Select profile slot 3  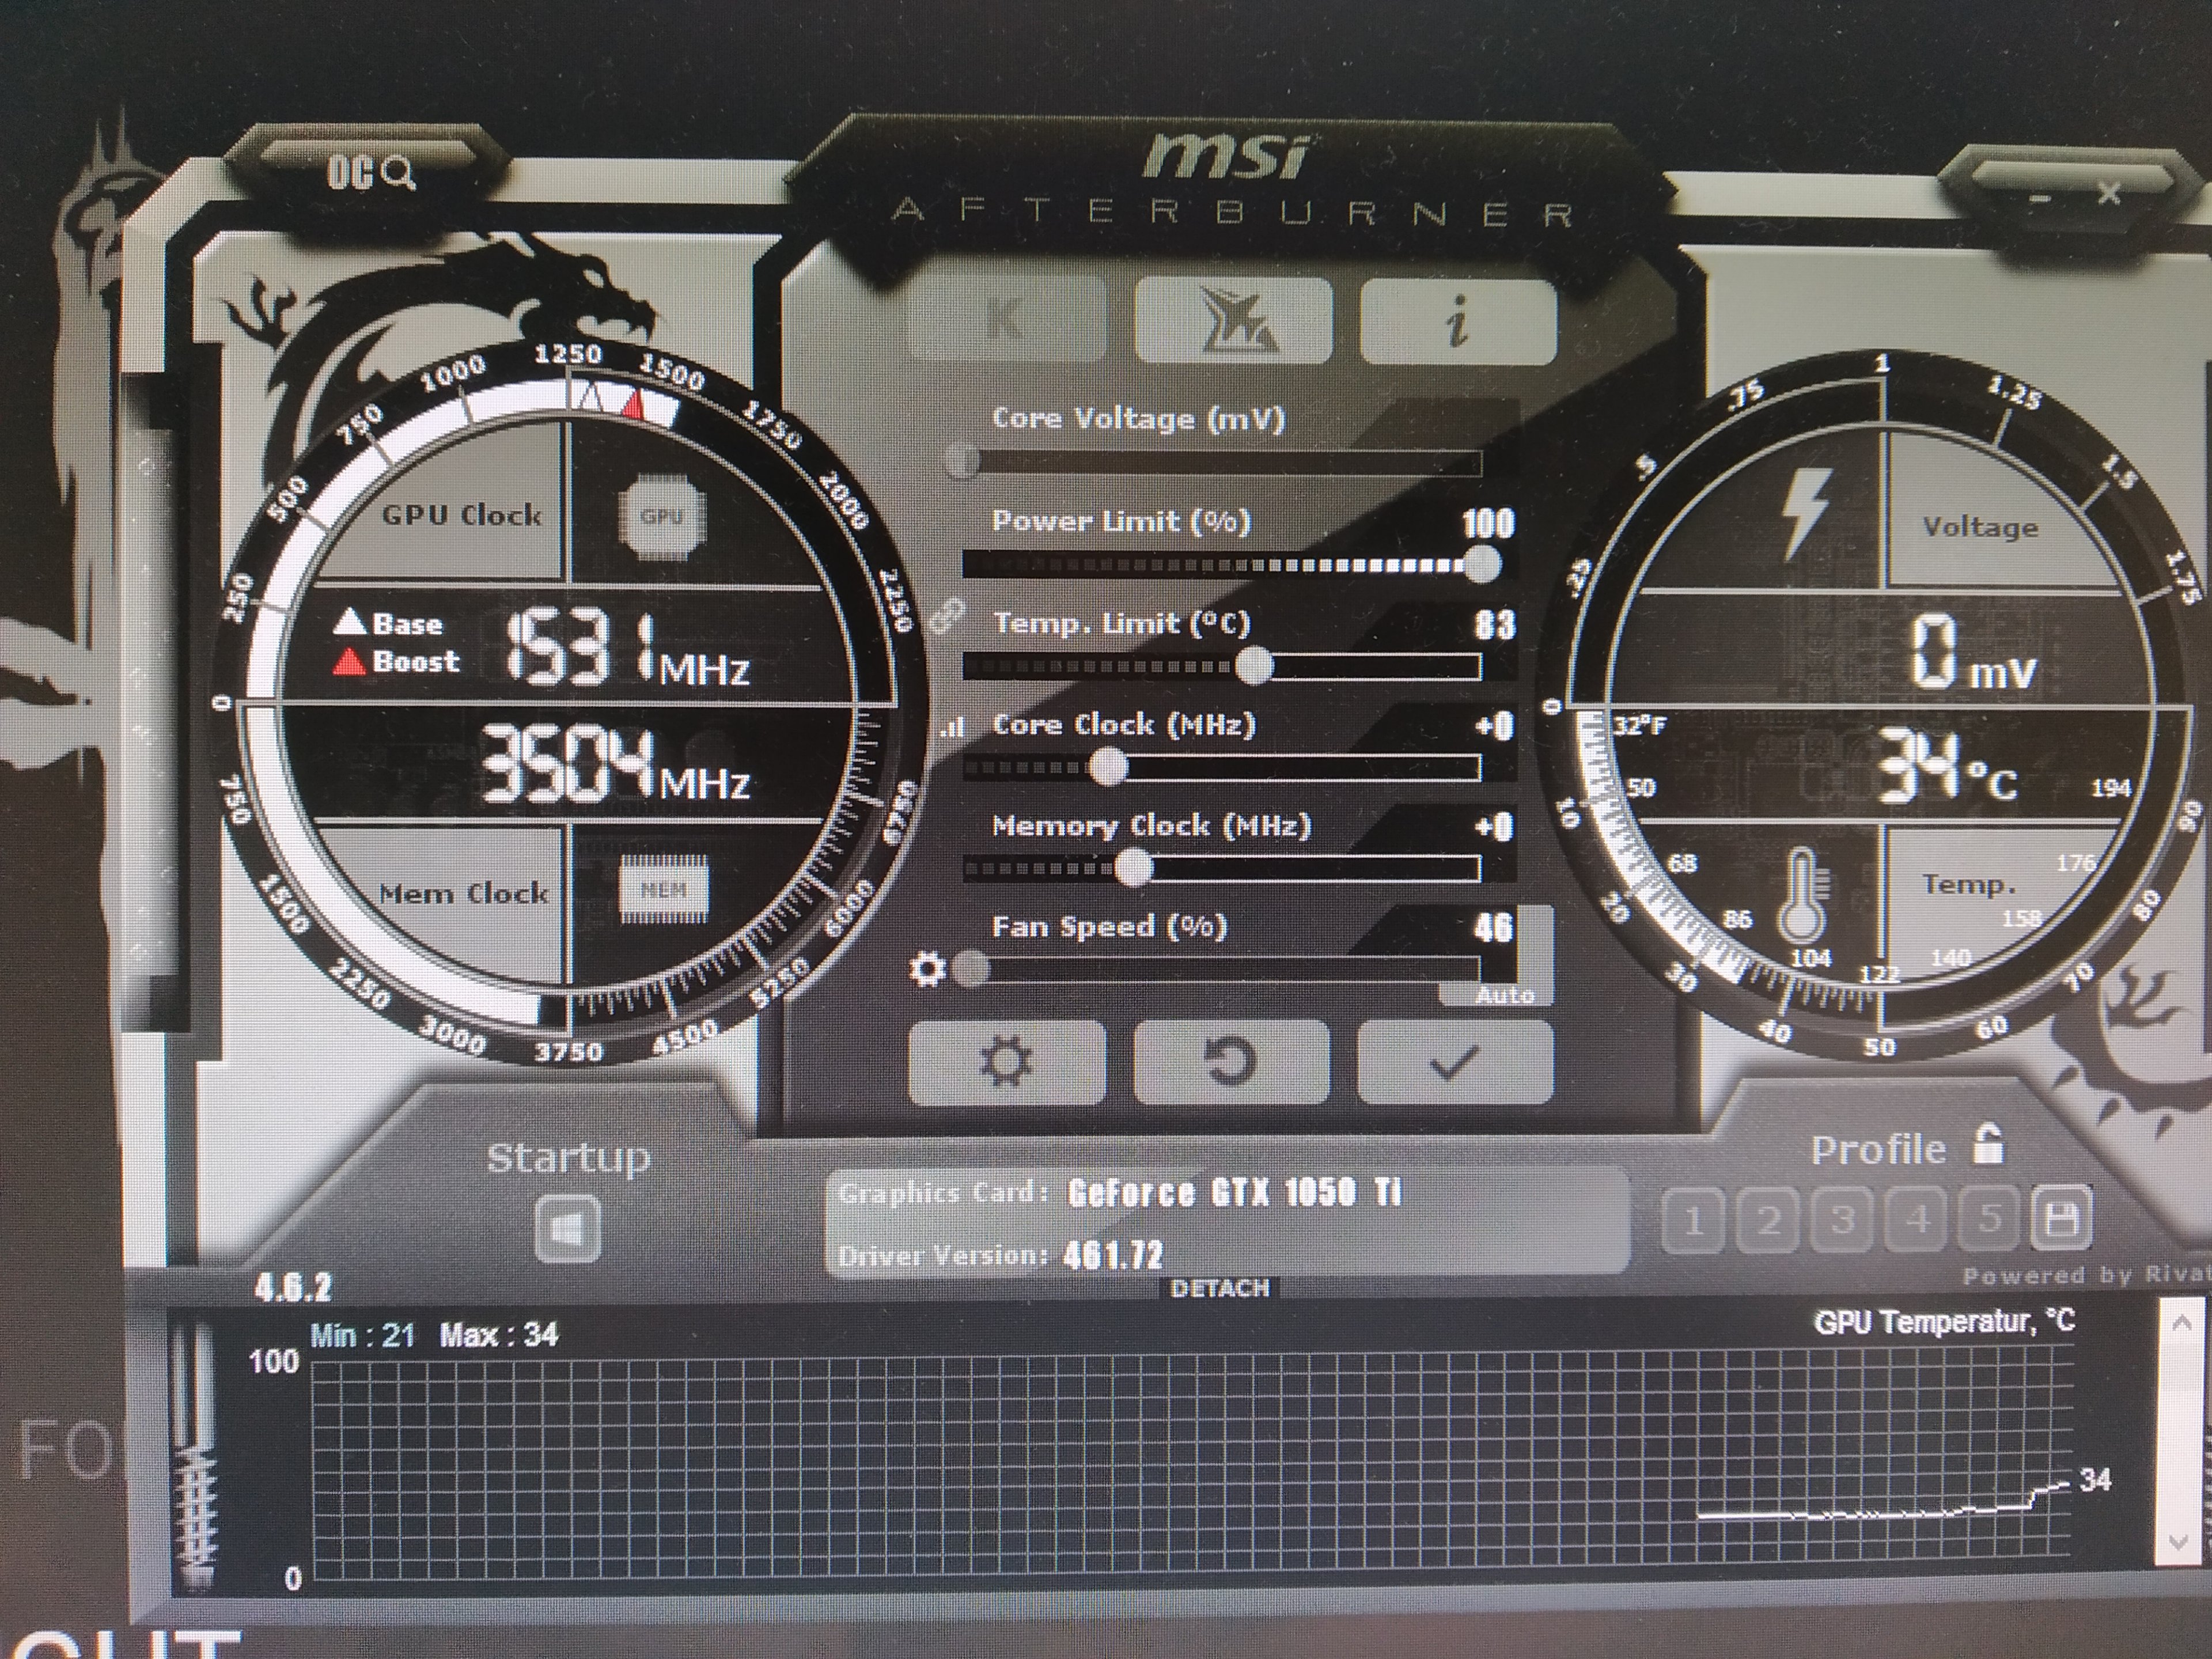pyautogui.click(x=1842, y=1219)
